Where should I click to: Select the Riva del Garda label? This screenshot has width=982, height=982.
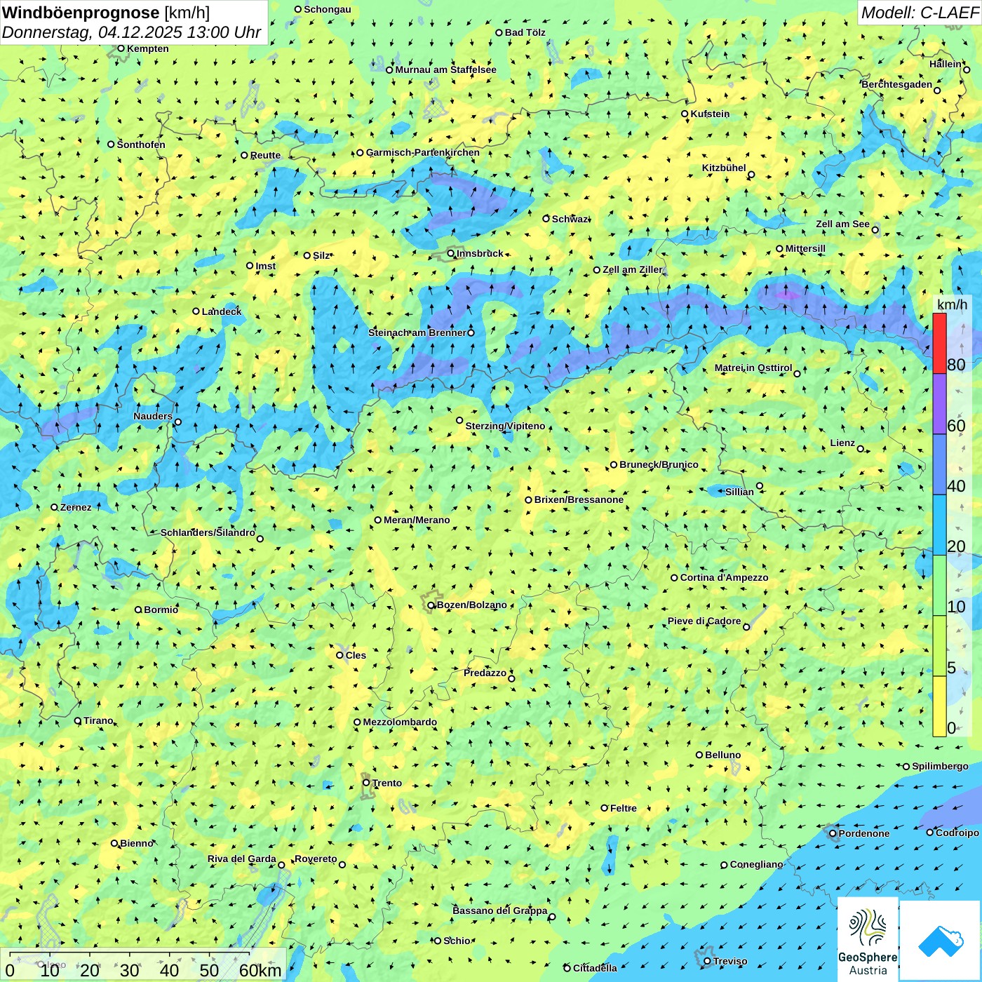pyautogui.click(x=242, y=859)
